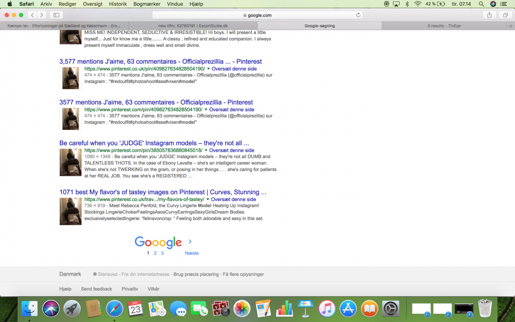Open the battery status showing 42 %

tap(435, 4)
